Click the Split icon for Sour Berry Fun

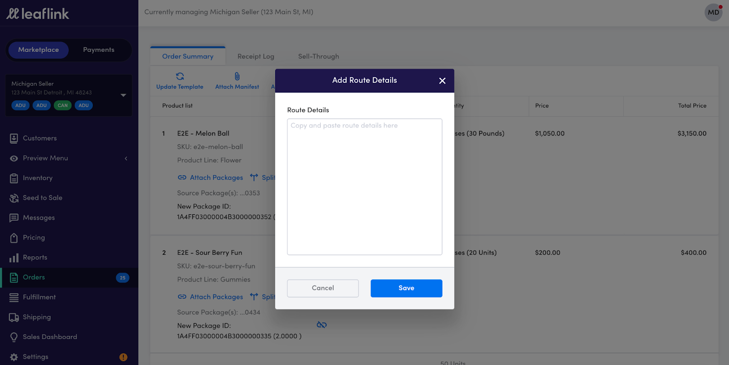pos(254,297)
